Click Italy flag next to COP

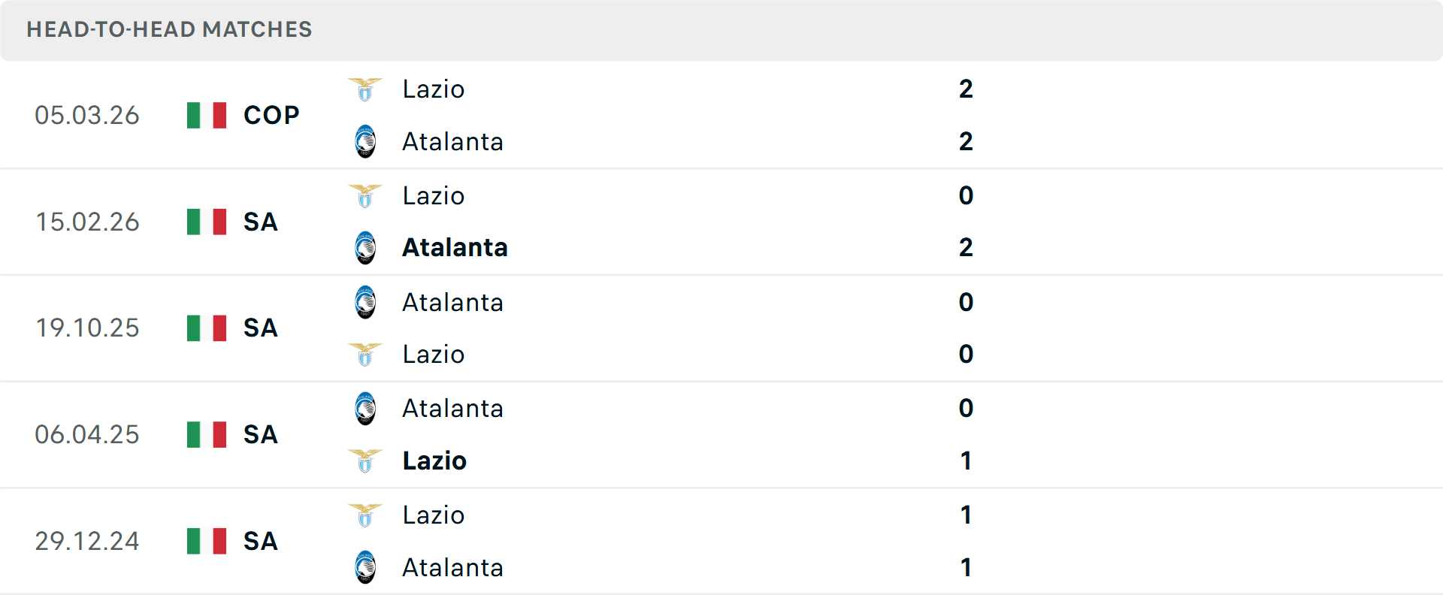tap(207, 116)
